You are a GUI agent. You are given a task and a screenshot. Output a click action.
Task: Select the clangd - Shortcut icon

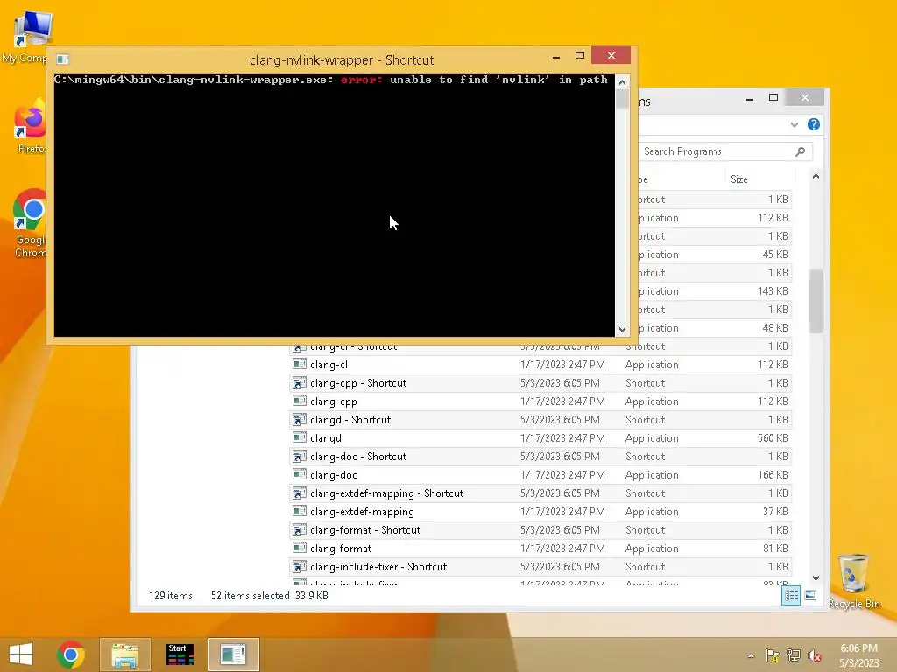(x=299, y=420)
